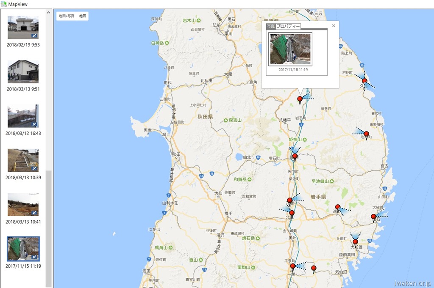Click red pin at 釜石 on coast
This screenshot has height=288, width=434.
click(373, 218)
